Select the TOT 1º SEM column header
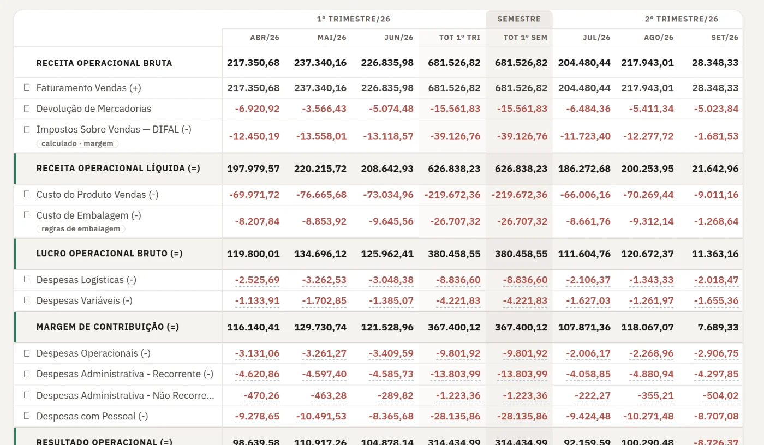The image size is (764, 445). (525, 38)
